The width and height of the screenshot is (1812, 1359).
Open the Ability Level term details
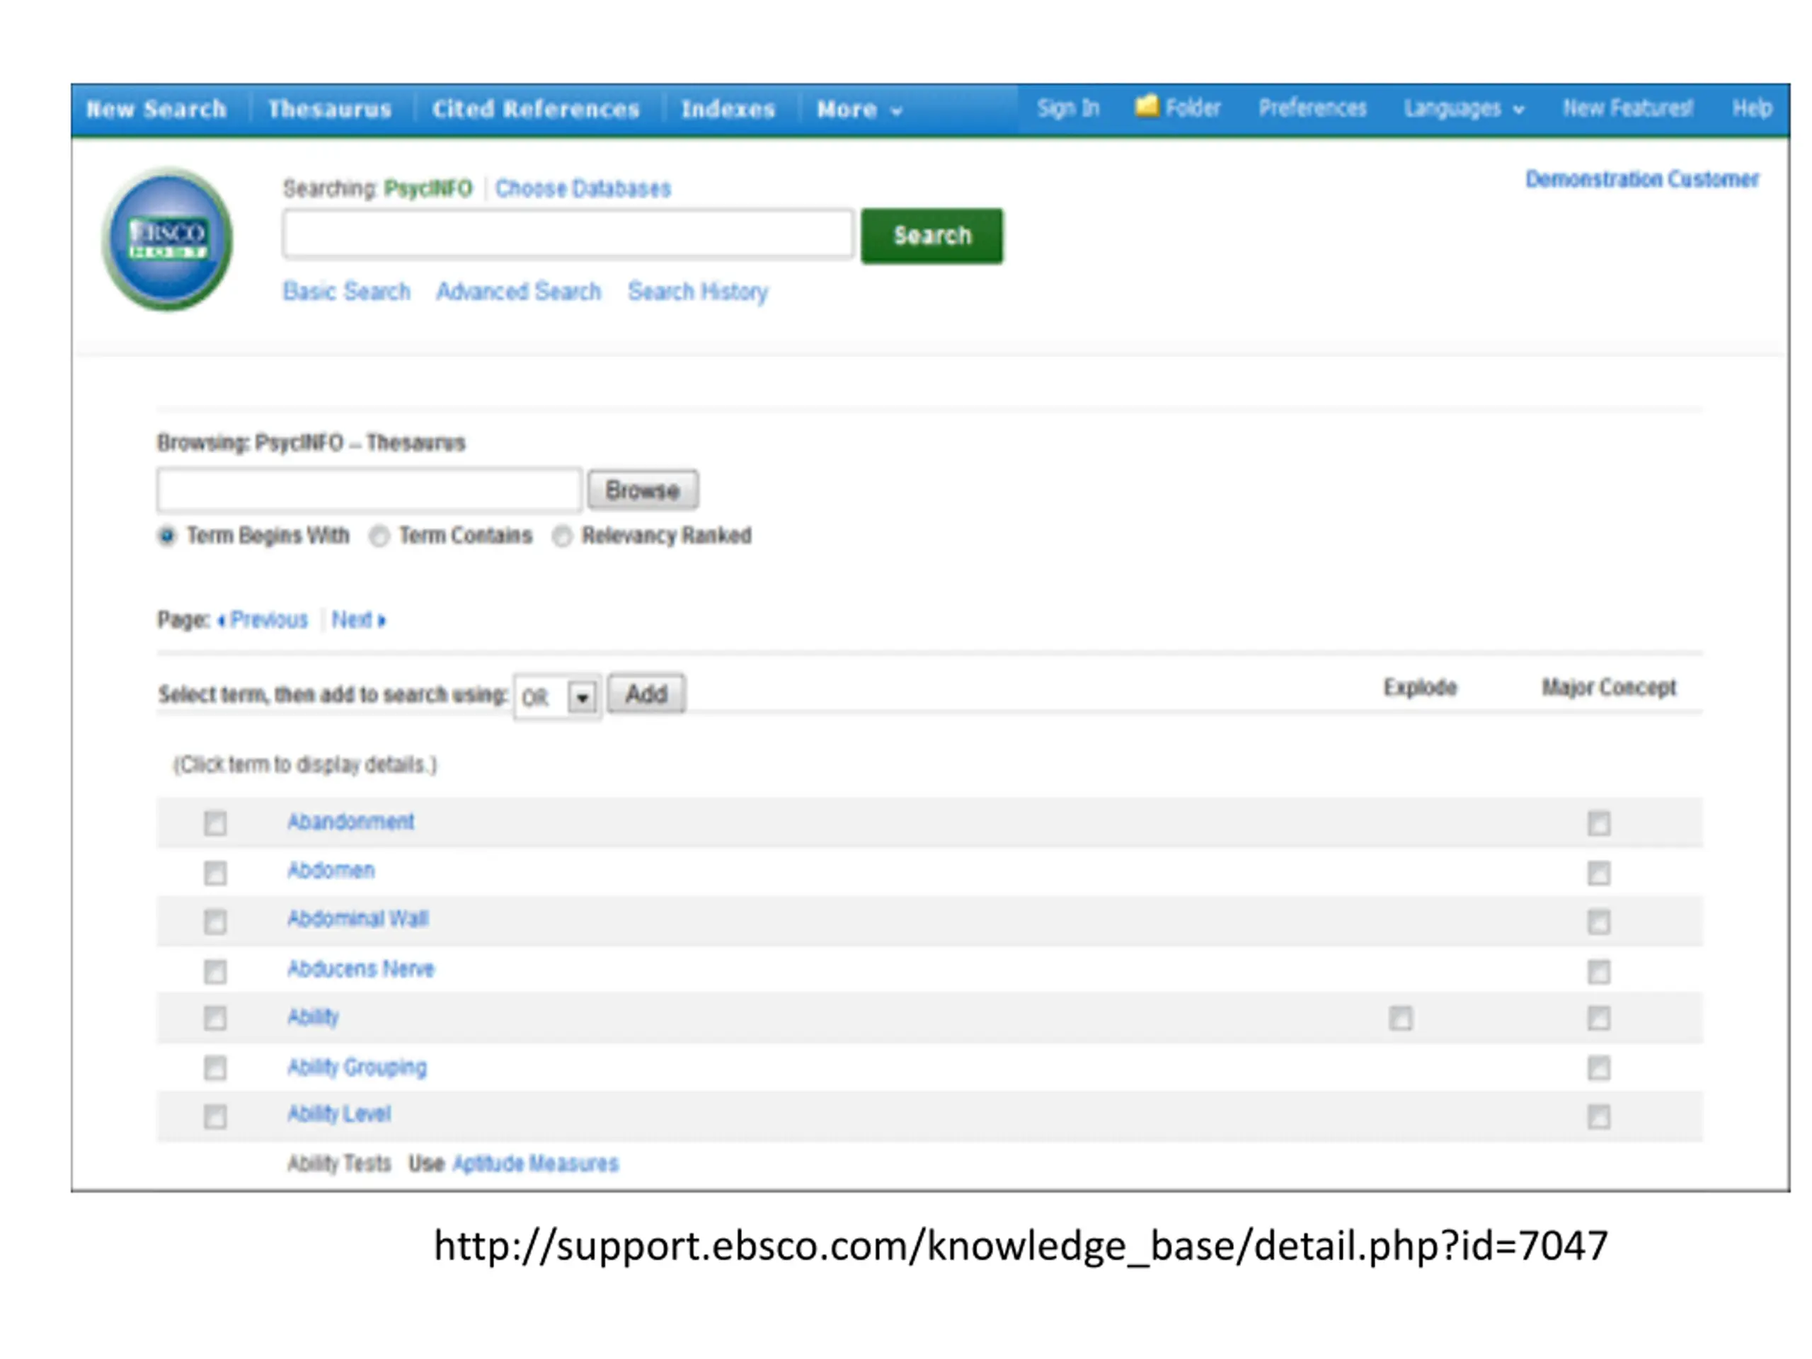339,1114
